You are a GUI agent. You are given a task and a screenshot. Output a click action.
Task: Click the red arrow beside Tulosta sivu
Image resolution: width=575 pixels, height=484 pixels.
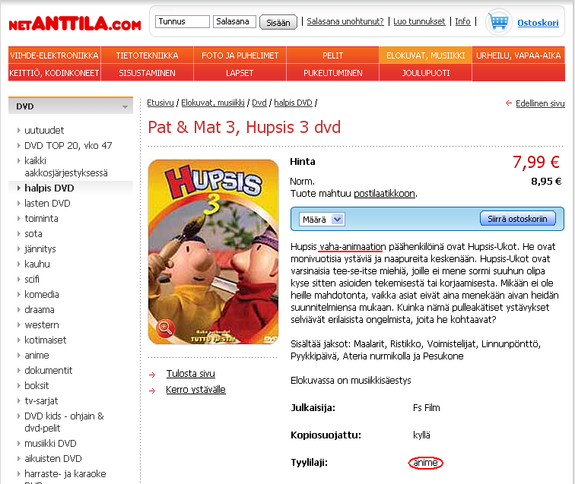[x=152, y=375]
